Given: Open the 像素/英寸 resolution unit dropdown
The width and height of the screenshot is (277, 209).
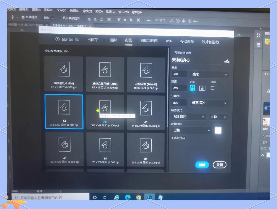Looking at the screenshot, I should pyautogui.click(x=209, y=103).
